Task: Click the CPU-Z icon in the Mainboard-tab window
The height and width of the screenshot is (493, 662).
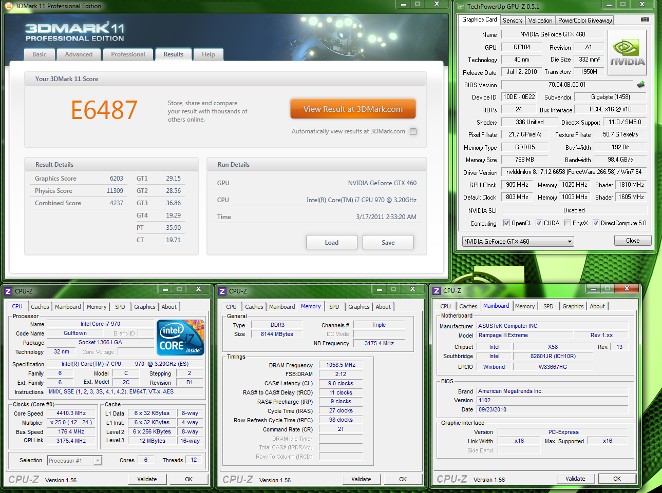Action: point(437,290)
